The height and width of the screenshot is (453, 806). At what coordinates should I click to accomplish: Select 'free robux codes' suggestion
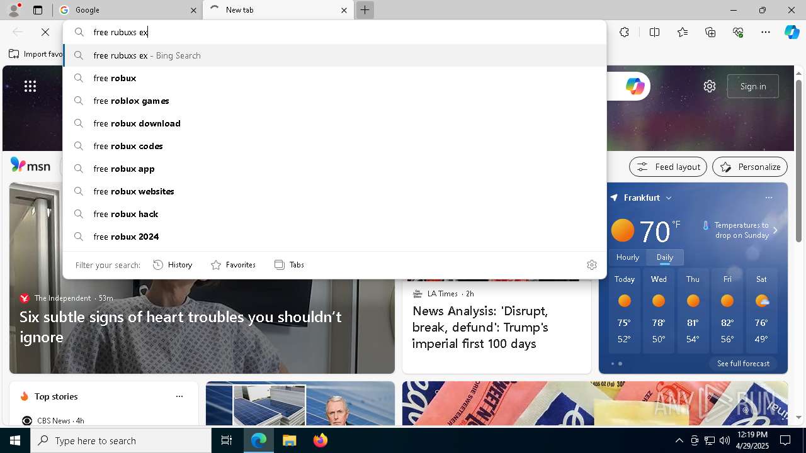point(335,146)
